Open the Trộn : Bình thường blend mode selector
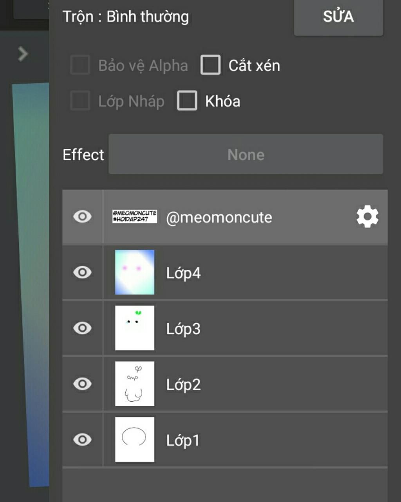 click(x=126, y=17)
